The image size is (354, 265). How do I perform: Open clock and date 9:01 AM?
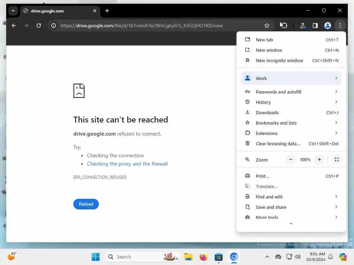316,257
